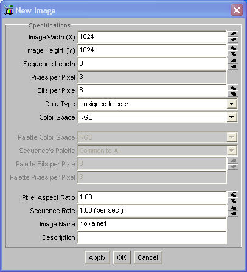Decrease Image Height with the down stepper arrow
Image resolution: width=247 pixels, height=272 pixels.
[x=232, y=53]
